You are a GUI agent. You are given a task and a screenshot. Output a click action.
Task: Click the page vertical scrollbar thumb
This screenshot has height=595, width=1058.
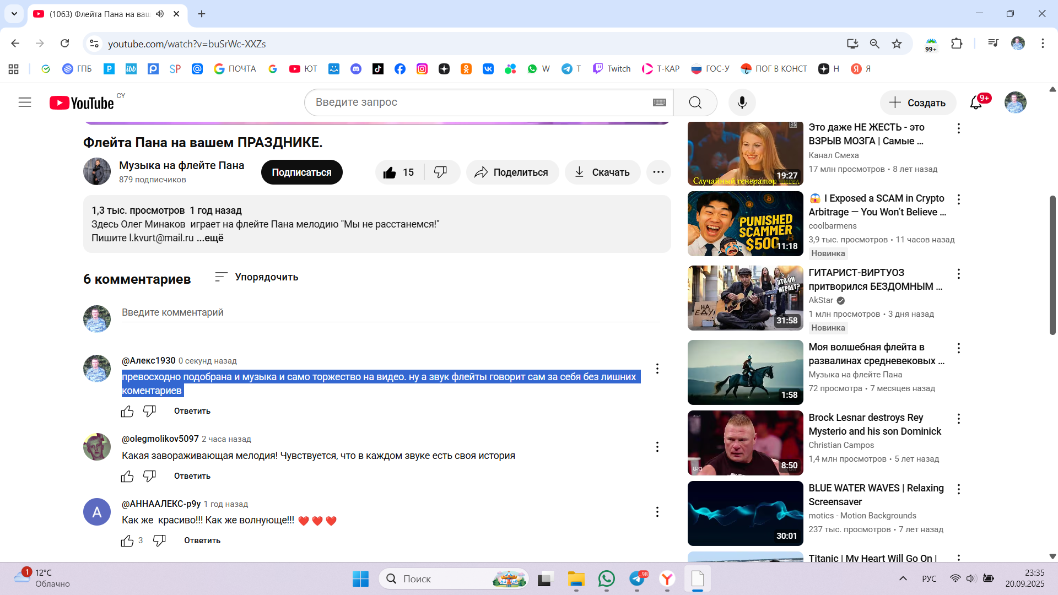coord(1052,264)
